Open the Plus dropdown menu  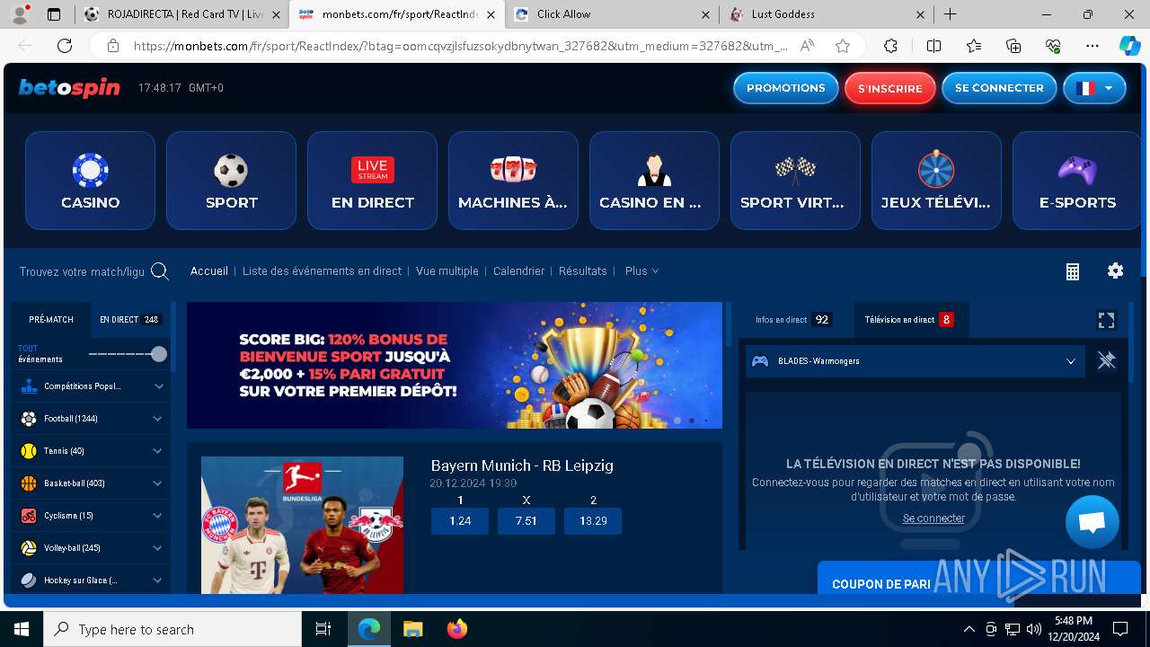click(641, 271)
